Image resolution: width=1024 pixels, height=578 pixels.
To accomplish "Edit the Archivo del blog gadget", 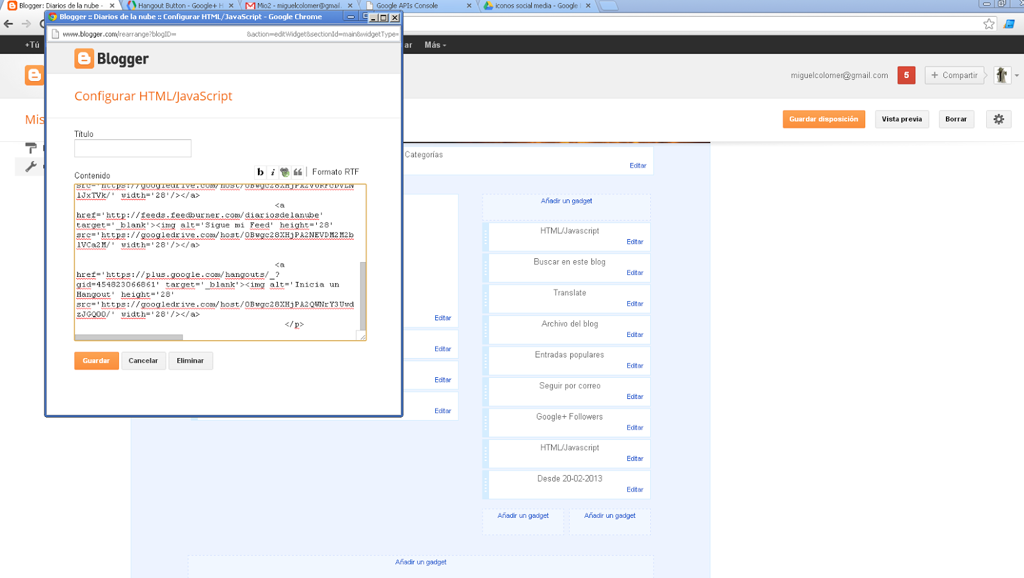I will pos(634,335).
